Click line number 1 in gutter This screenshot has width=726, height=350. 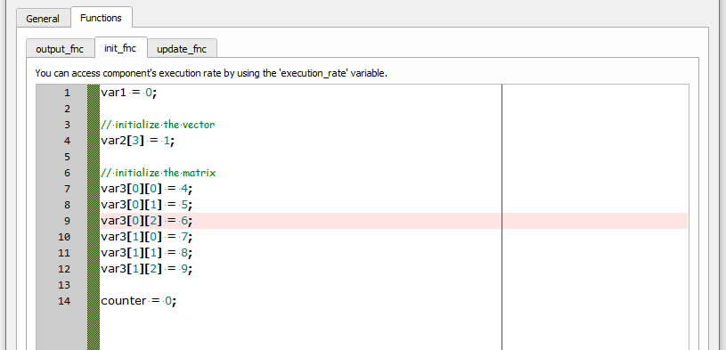coord(67,93)
